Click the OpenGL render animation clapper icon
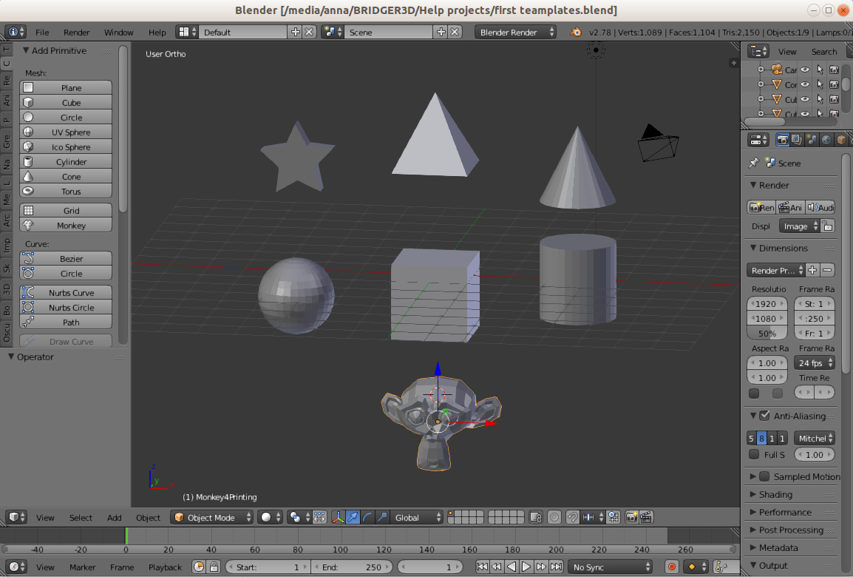Image resolution: width=853 pixels, height=577 pixels. coord(646,517)
